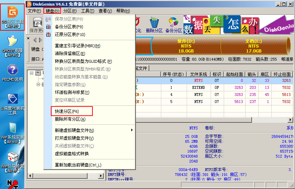Click the 起始柱面 column header
Image resolution: width=295 pixels, height=189 pixels.
[x=234, y=74]
